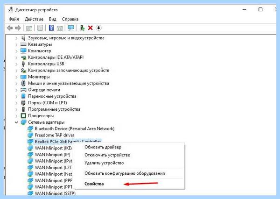The height and width of the screenshot is (199, 280).
Task: Open the Файл menu
Action: tap(14, 19)
